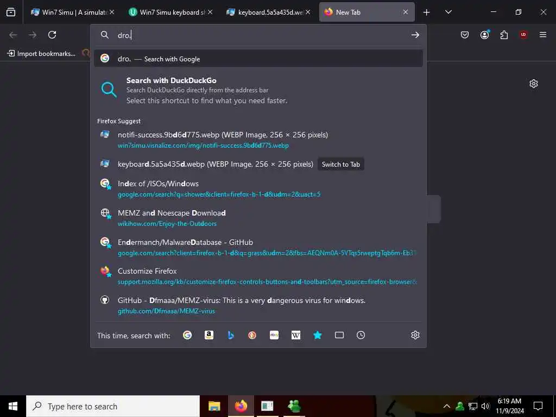The image size is (556, 417).
Task: Open notifi-success.9bd6d775.webp suggestion
Action: click(258, 140)
